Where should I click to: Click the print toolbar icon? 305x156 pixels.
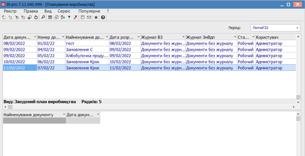(x=30, y=18)
